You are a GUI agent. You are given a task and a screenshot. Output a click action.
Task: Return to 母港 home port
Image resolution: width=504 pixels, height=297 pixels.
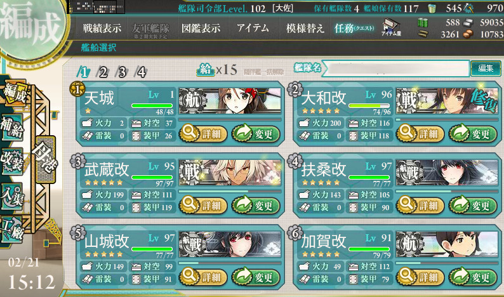46,159
